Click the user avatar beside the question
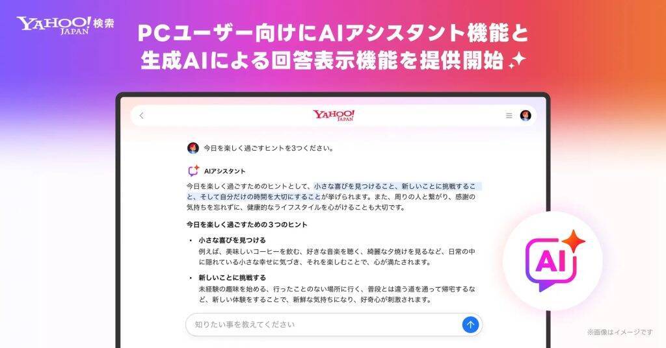The width and height of the screenshot is (666, 348). 193,148
